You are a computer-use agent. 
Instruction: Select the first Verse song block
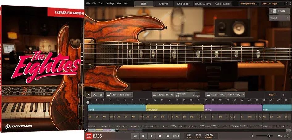tap(117, 108)
